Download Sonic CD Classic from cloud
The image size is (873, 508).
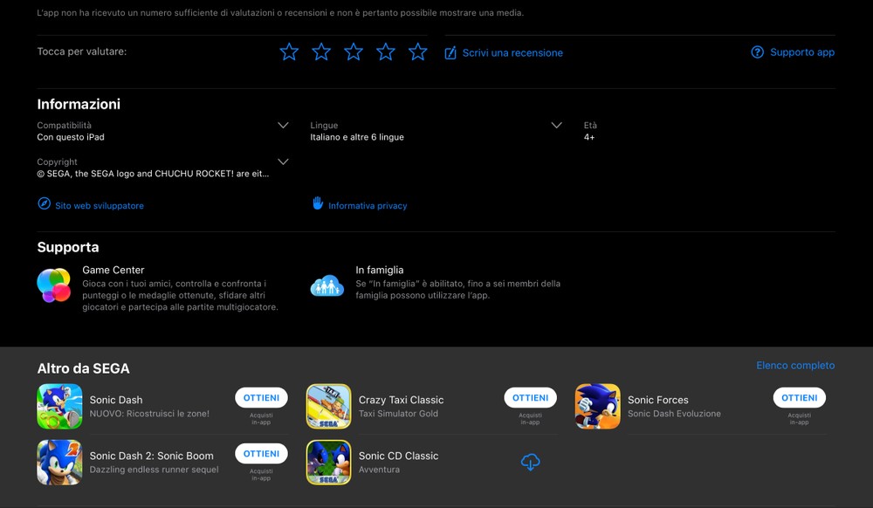530,462
